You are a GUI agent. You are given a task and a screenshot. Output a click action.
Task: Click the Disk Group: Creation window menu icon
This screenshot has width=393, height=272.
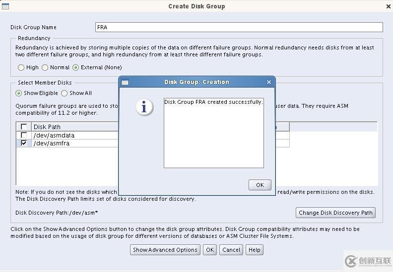tap(125, 82)
